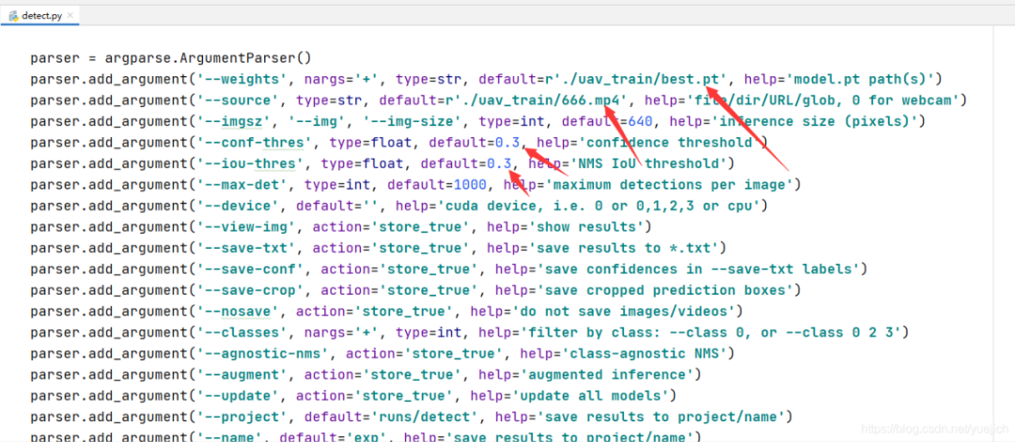Click the '--source' argument string
The image size is (1015, 442).
242,100
